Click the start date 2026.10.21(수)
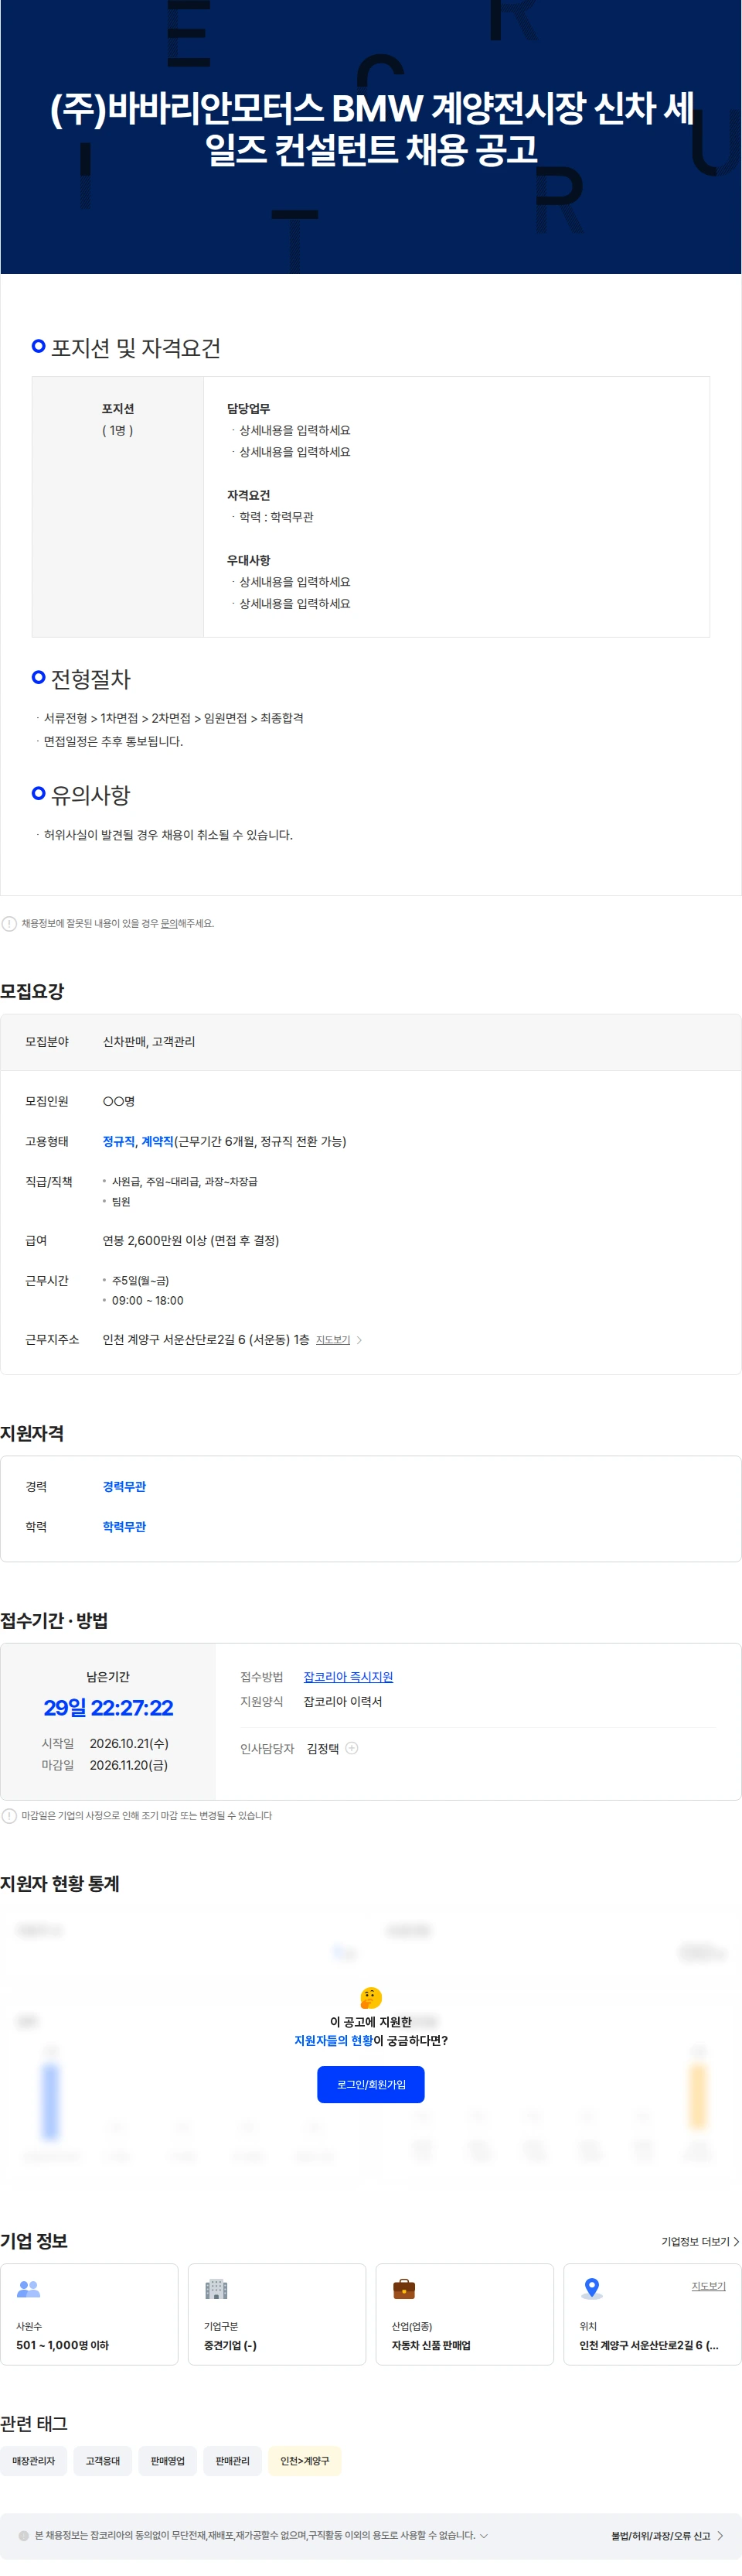 point(129,1743)
